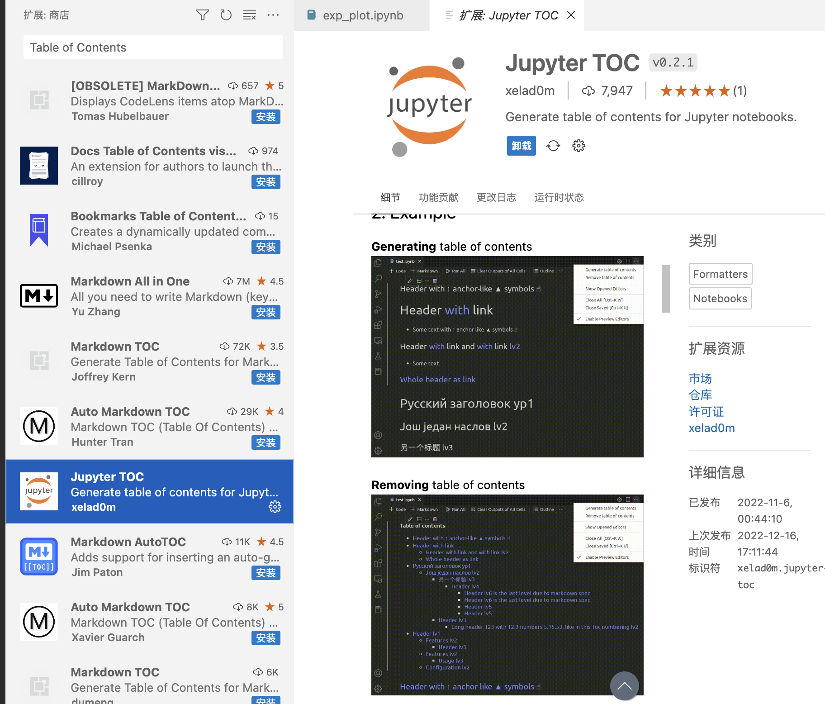Switch to the 更改日志 changelog tab
The width and height of the screenshot is (825, 704).
point(496,197)
